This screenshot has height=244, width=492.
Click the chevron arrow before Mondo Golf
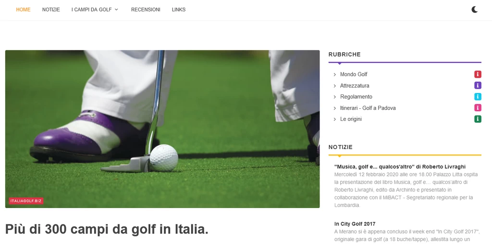335,75
